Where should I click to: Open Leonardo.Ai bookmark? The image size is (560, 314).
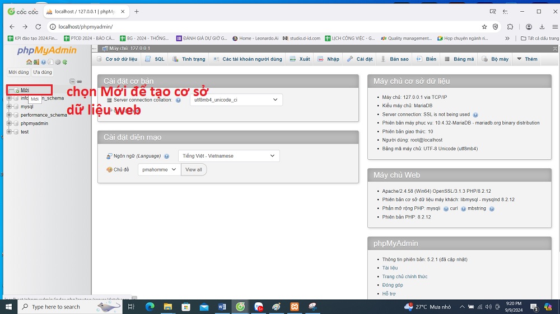(256, 38)
